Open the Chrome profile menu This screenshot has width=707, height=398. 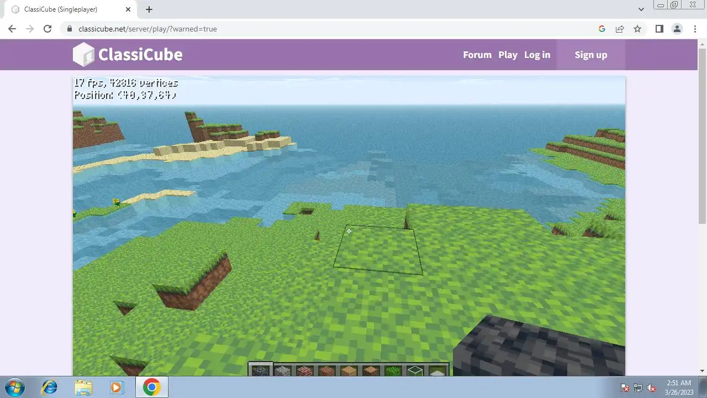677,29
